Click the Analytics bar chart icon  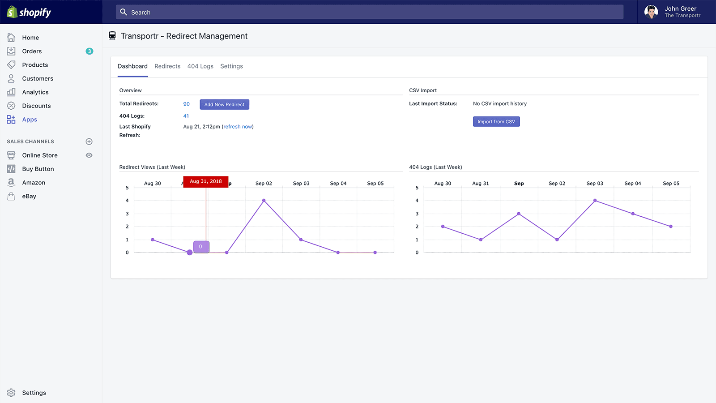pyautogui.click(x=11, y=92)
